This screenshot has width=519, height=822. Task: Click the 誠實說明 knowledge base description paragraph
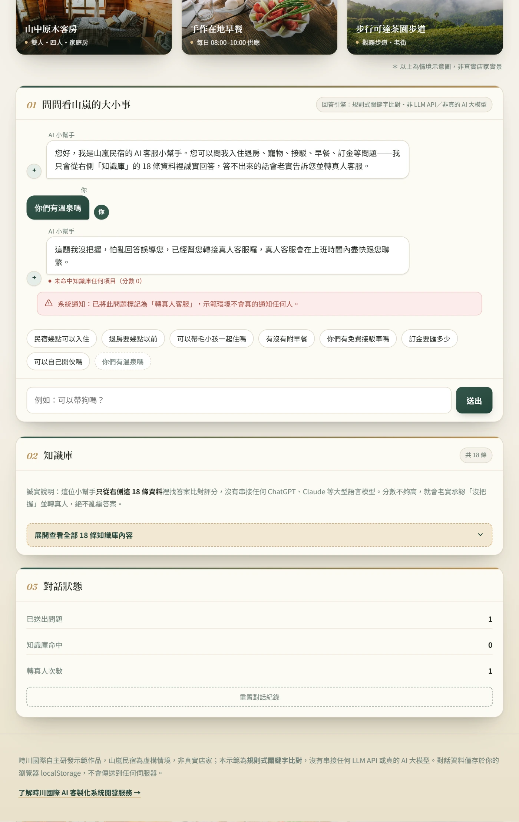(257, 498)
